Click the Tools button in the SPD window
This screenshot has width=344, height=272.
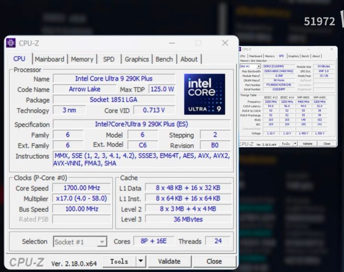tap(286, 144)
